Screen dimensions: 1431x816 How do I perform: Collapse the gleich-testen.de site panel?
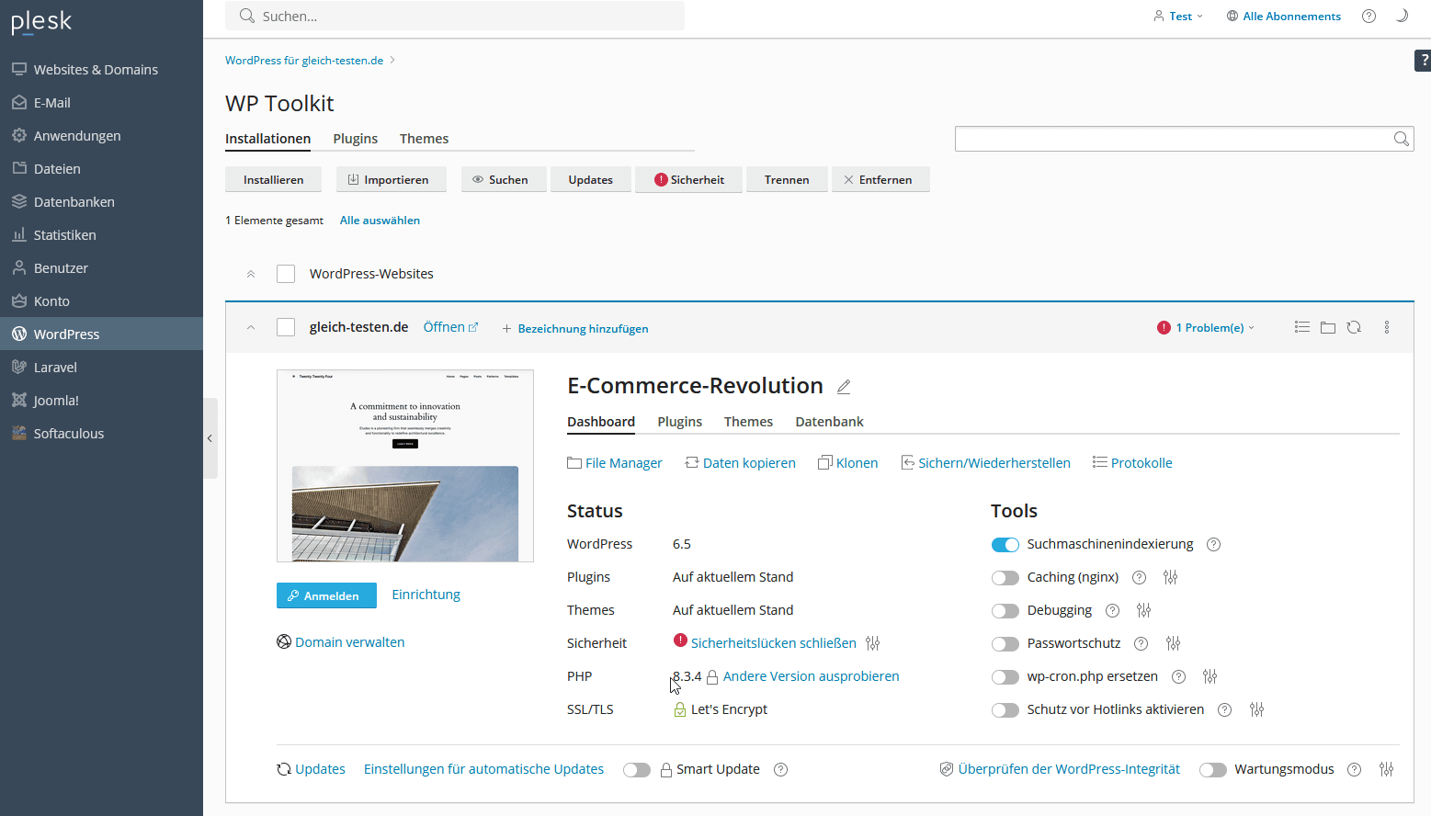(251, 327)
